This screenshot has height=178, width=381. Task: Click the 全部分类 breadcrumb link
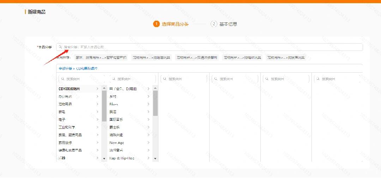coord(65,68)
